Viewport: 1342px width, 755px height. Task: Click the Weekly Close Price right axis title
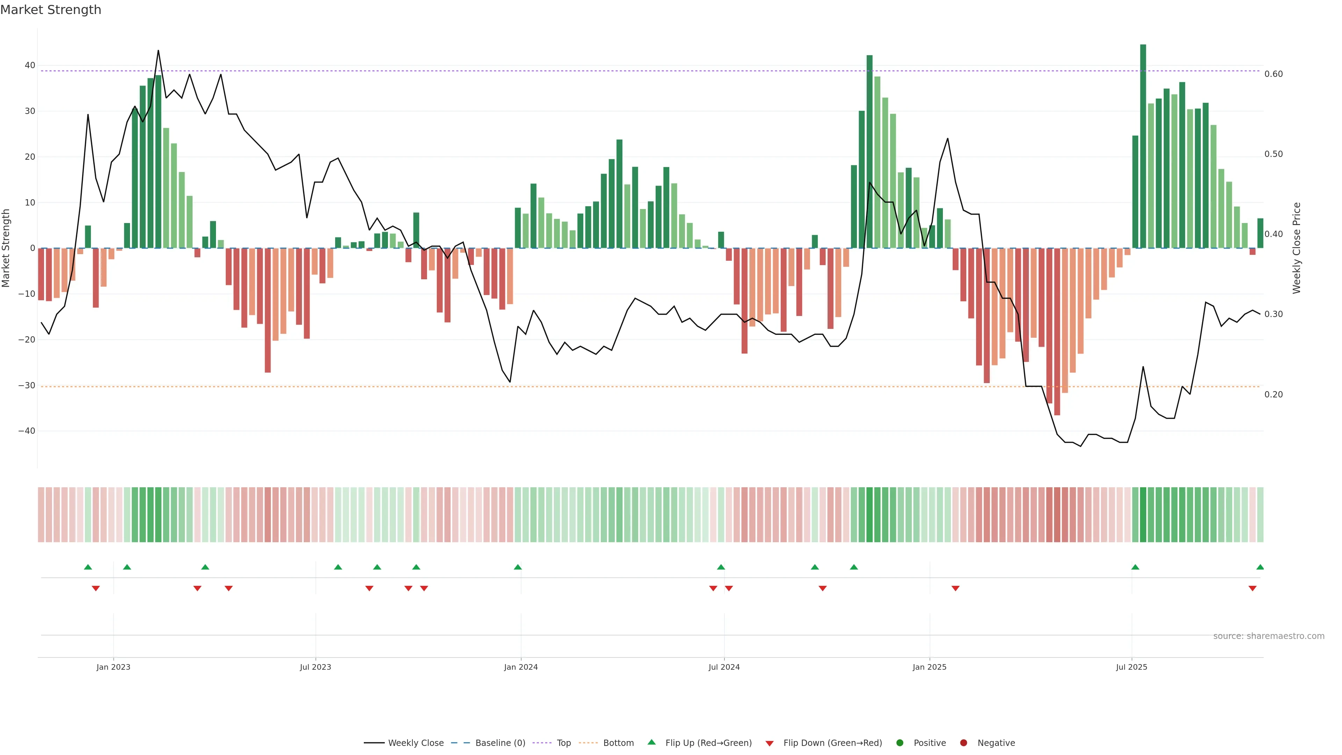click(x=1297, y=248)
